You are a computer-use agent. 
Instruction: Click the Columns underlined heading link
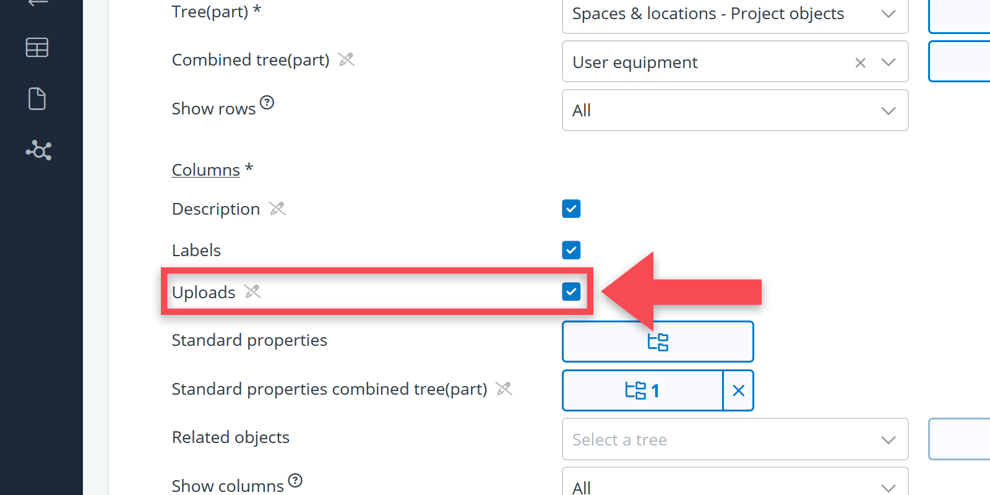205,170
